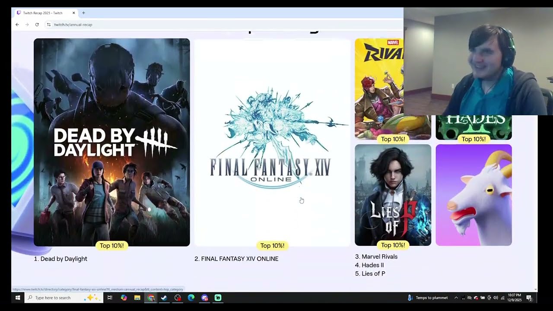Launch Microsoft Copilot from the taskbar
Screen dimensions: 553x311
coord(124,298)
